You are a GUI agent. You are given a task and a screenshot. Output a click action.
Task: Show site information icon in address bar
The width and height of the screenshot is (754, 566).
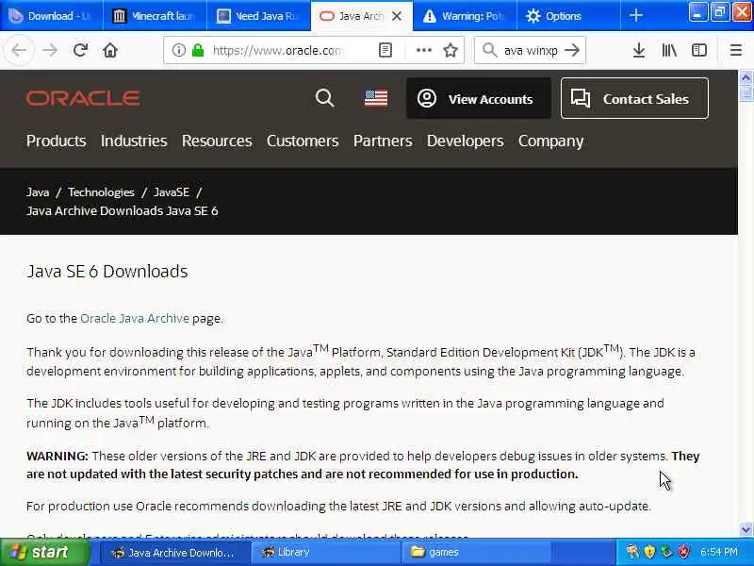pos(178,50)
